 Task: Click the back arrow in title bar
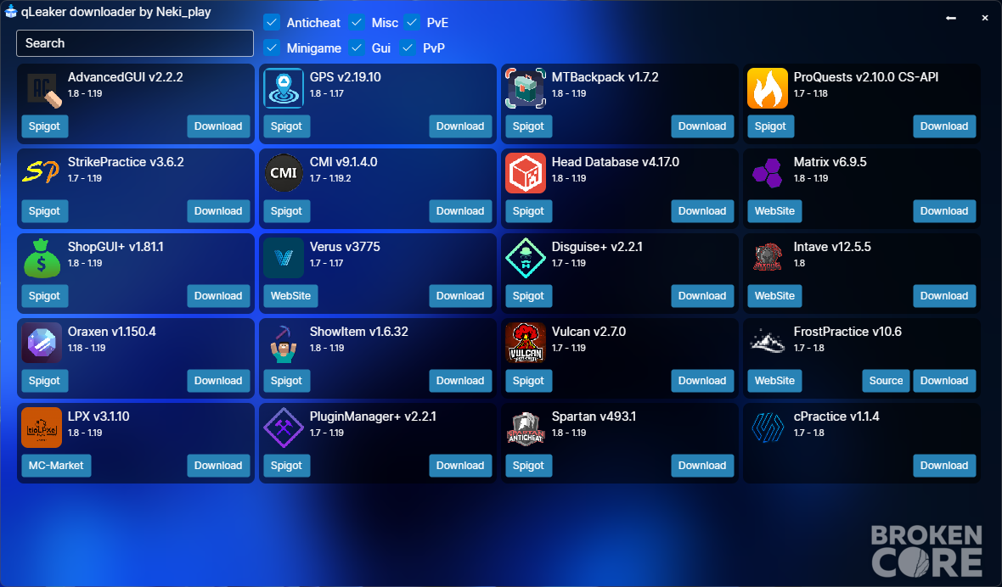(x=951, y=18)
